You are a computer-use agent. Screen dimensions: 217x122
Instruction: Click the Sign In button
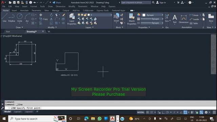[161, 2]
